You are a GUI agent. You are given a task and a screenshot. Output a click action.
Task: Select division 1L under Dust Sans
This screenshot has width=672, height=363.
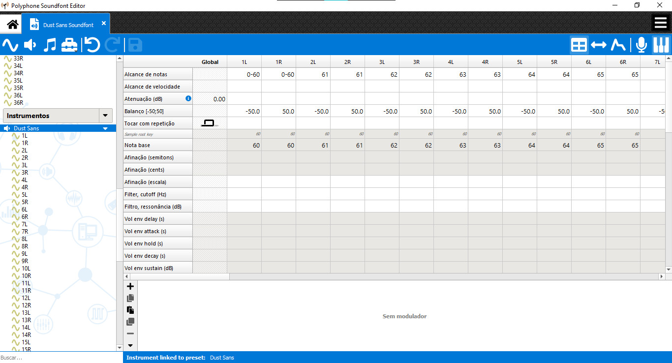click(x=25, y=136)
